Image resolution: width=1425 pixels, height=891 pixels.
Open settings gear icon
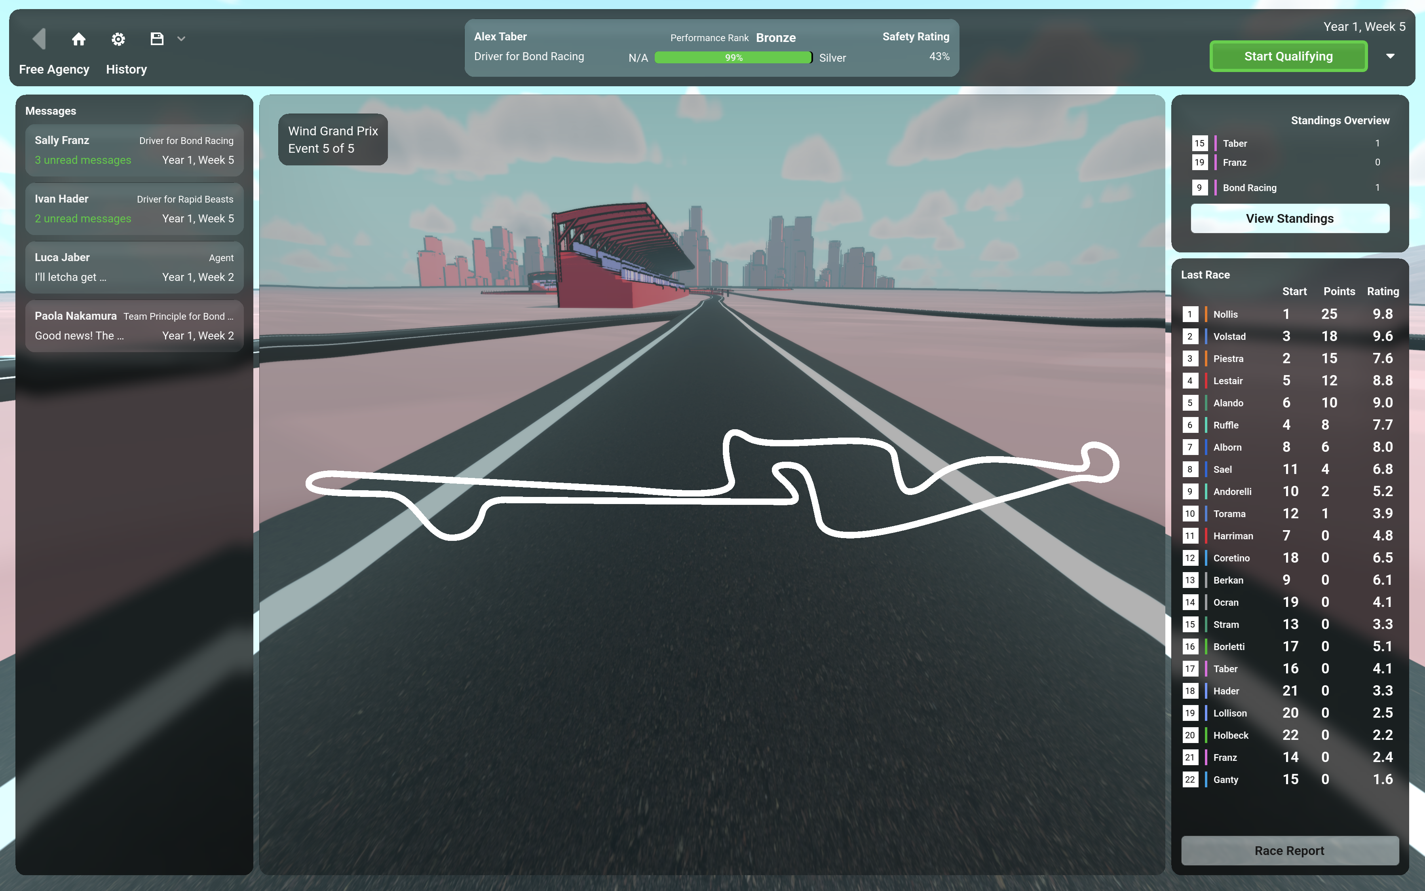[118, 39]
